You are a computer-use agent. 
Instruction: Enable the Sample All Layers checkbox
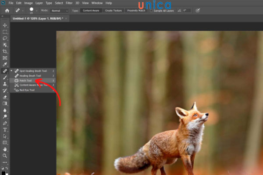point(152,10)
